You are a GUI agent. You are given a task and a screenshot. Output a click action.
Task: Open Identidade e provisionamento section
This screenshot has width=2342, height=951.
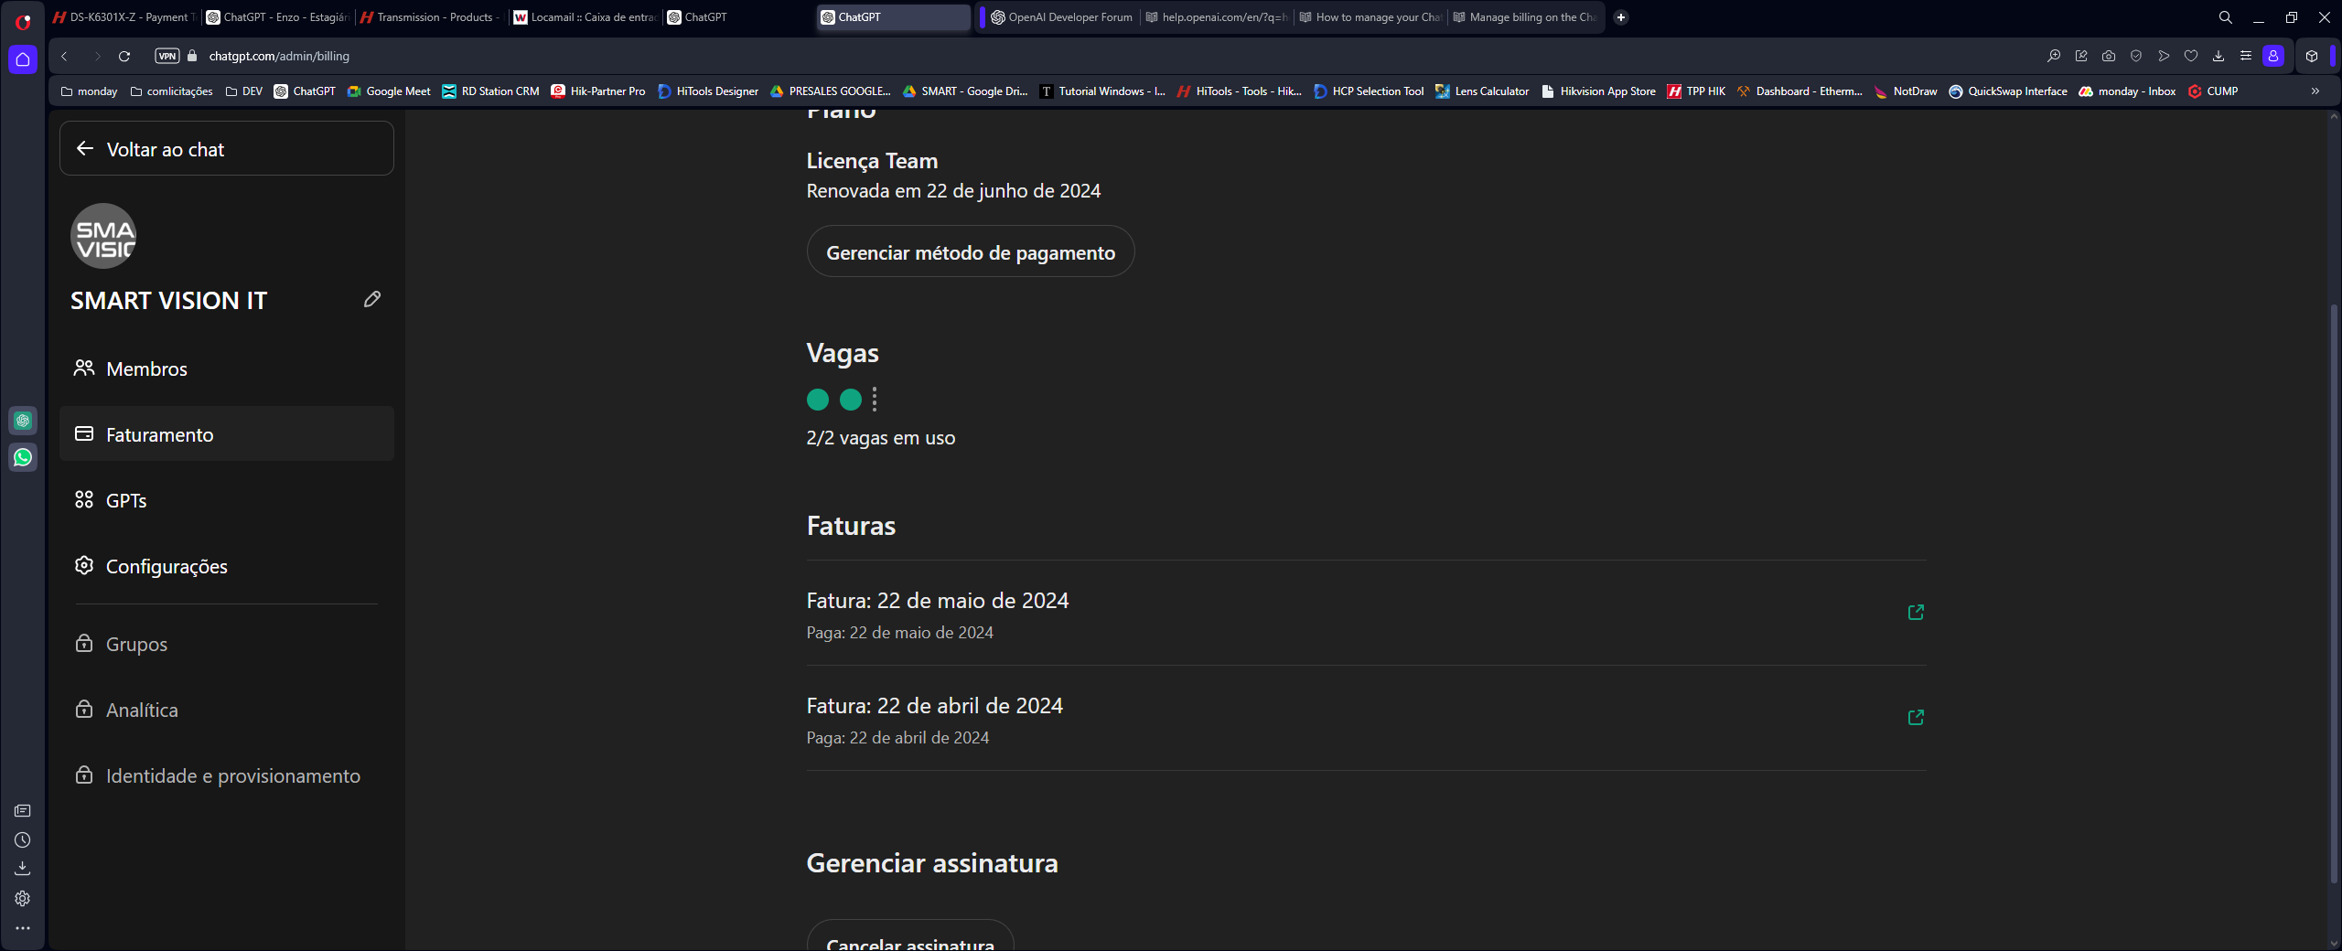(x=227, y=775)
